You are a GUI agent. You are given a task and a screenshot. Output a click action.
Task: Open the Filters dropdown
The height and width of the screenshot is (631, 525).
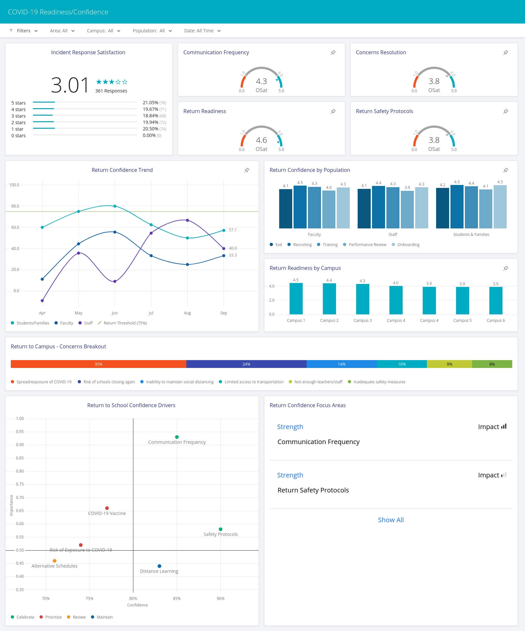coord(24,31)
